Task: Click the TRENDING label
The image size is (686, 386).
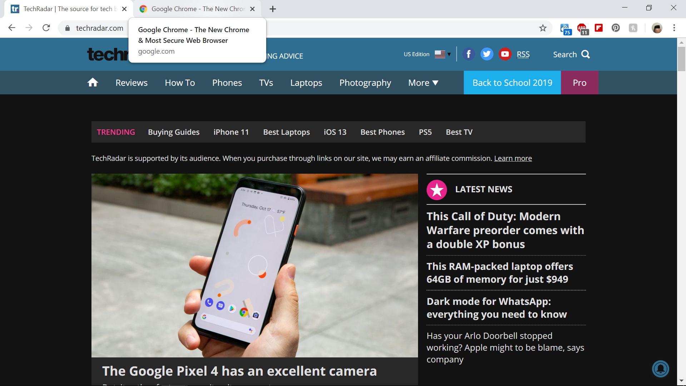Action: (x=116, y=132)
